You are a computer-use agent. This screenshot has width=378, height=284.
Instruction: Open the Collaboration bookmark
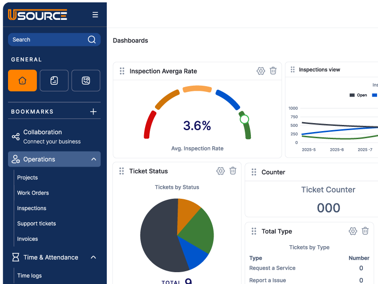point(43,132)
